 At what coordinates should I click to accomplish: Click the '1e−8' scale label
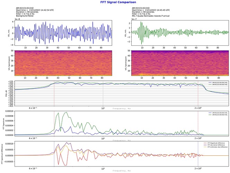click(x=17, y=19)
